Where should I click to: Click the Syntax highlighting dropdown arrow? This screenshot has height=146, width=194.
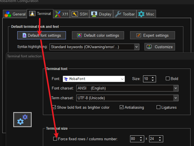[x=136, y=47]
